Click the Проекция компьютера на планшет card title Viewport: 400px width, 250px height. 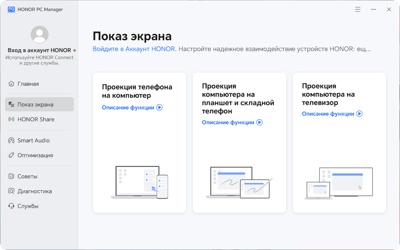pyautogui.click(x=238, y=98)
